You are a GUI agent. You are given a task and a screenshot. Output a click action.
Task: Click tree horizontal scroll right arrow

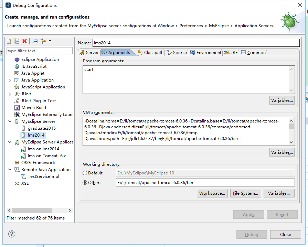70,210
